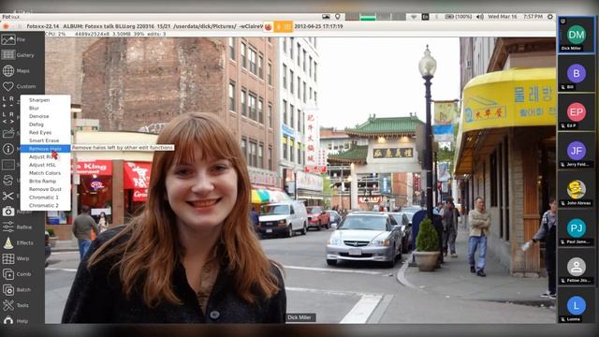Viewport: 599px width, 337px height.
Task: Open the Gallery view button
Action: [18, 55]
